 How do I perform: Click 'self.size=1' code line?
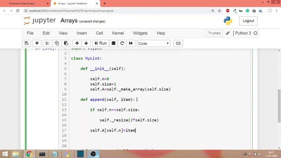click(x=103, y=84)
